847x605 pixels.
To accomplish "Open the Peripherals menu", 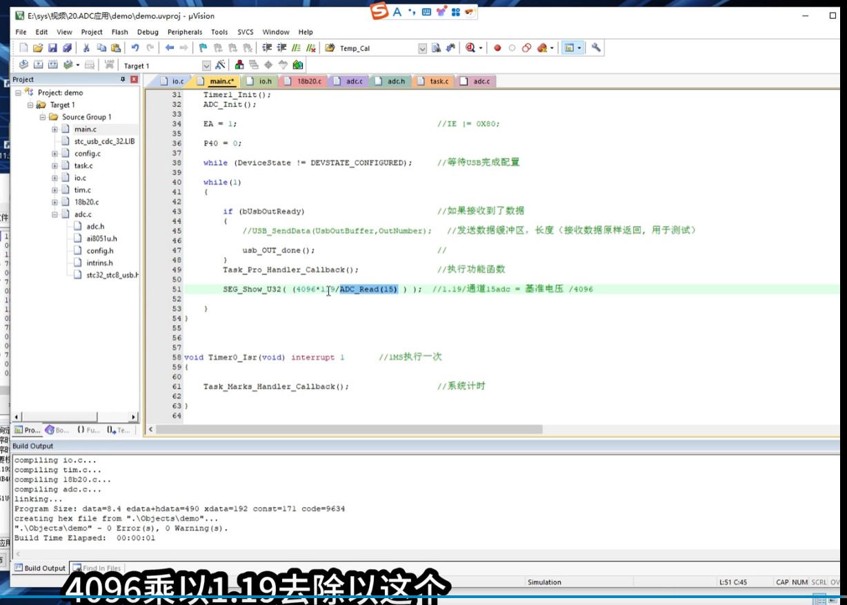I will click(184, 32).
